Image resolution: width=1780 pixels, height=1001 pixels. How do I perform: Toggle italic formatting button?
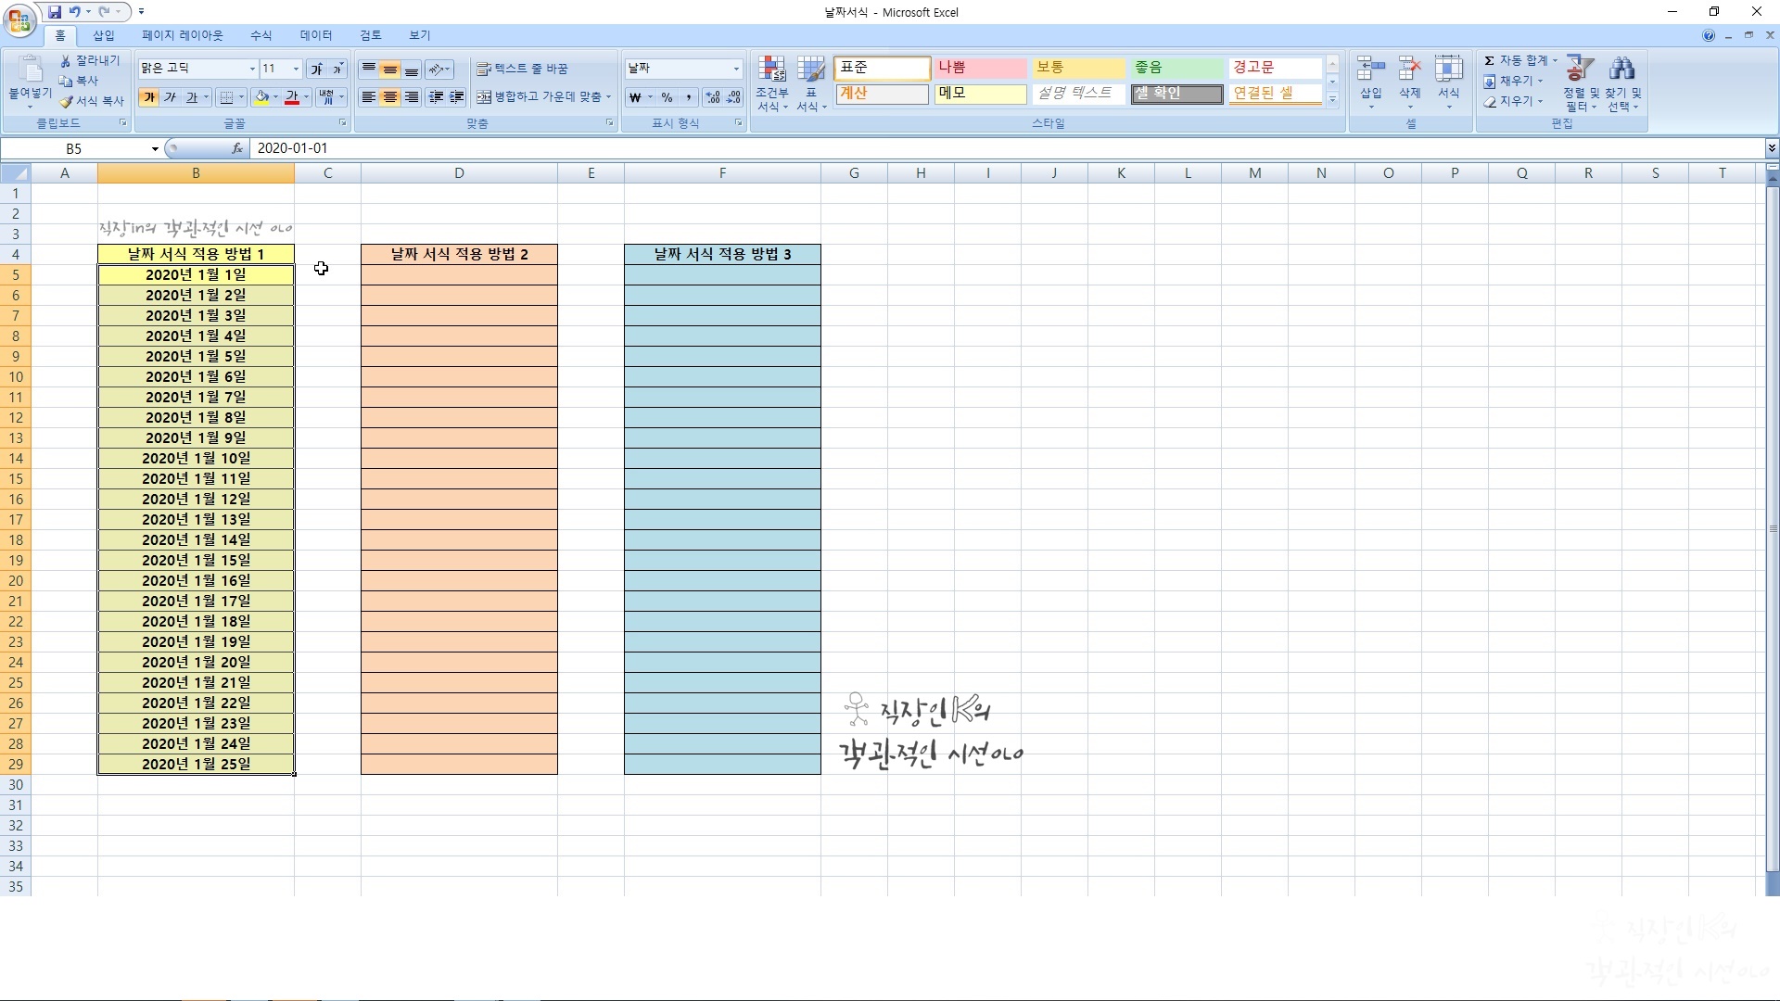[x=170, y=97]
